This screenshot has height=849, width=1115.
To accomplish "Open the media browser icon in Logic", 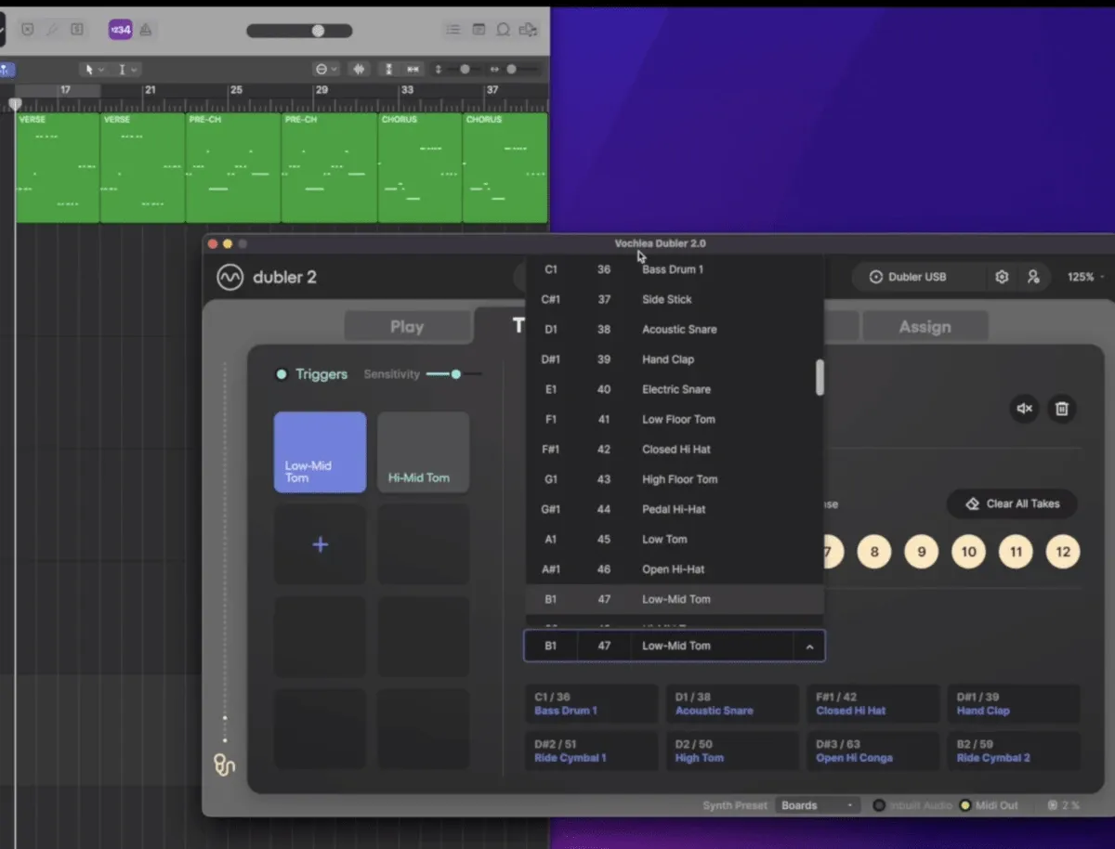I will click(528, 30).
